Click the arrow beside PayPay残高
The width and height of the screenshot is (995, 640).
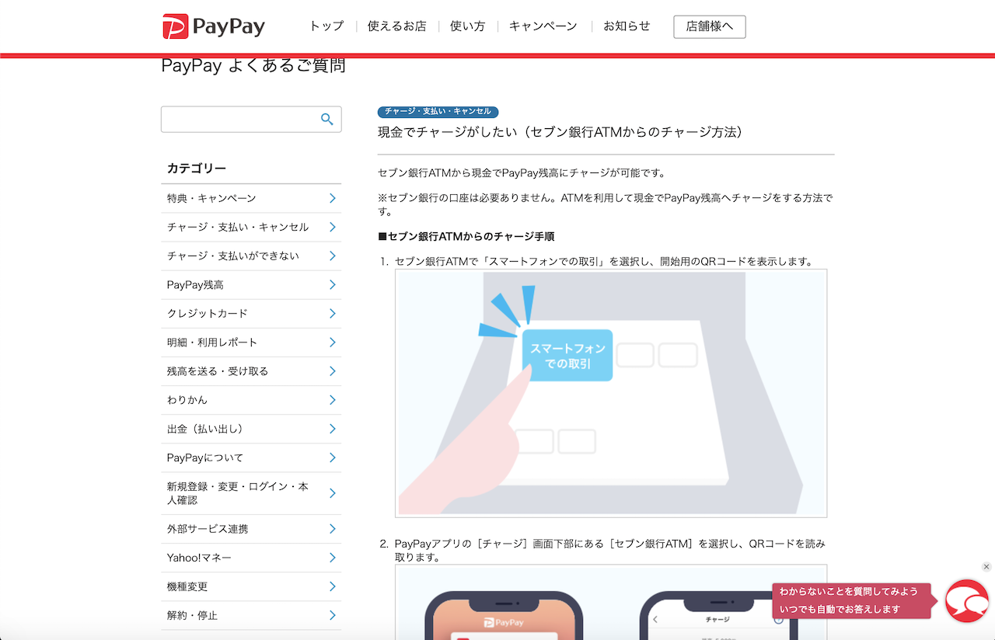pos(332,285)
